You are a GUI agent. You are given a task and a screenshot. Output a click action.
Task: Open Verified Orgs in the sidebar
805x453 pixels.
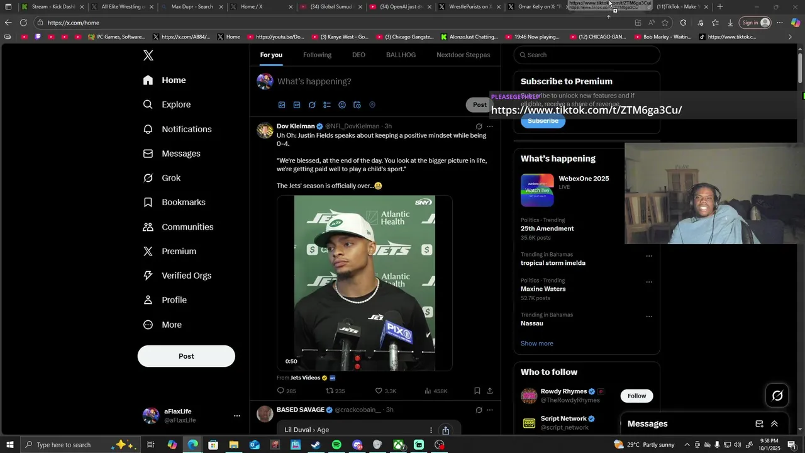coord(177,276)
